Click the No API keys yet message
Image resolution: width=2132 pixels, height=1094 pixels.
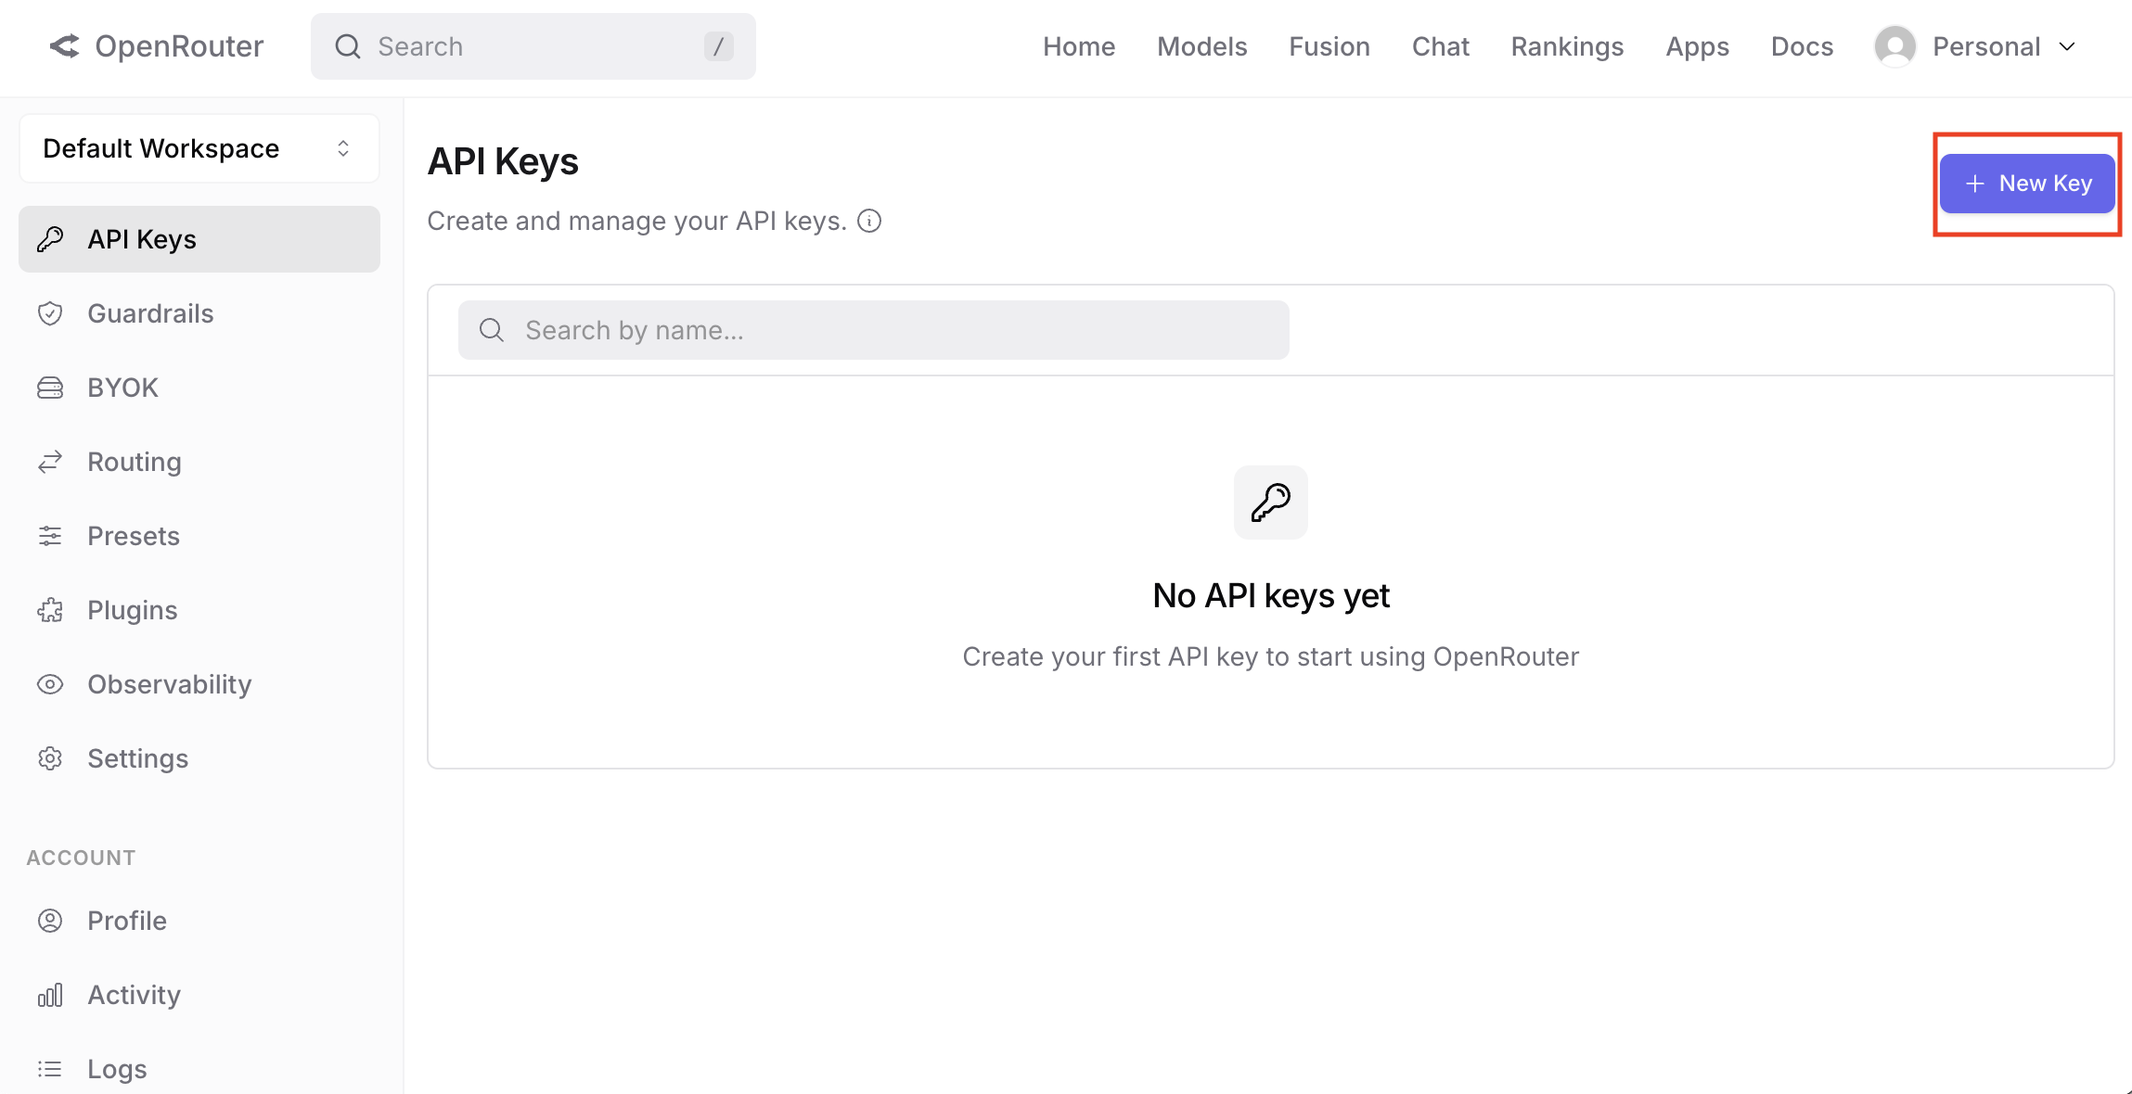tap(1271, 595)
